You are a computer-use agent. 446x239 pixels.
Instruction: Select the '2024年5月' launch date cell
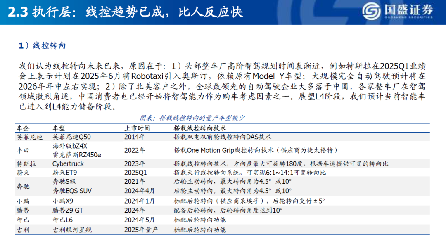(x=140, y=220)
